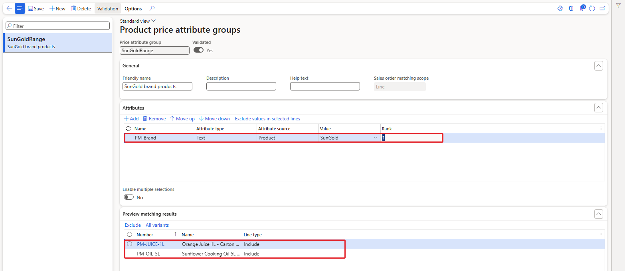
Task: Collapse the Preview matching results section
Action: [598, 214]
